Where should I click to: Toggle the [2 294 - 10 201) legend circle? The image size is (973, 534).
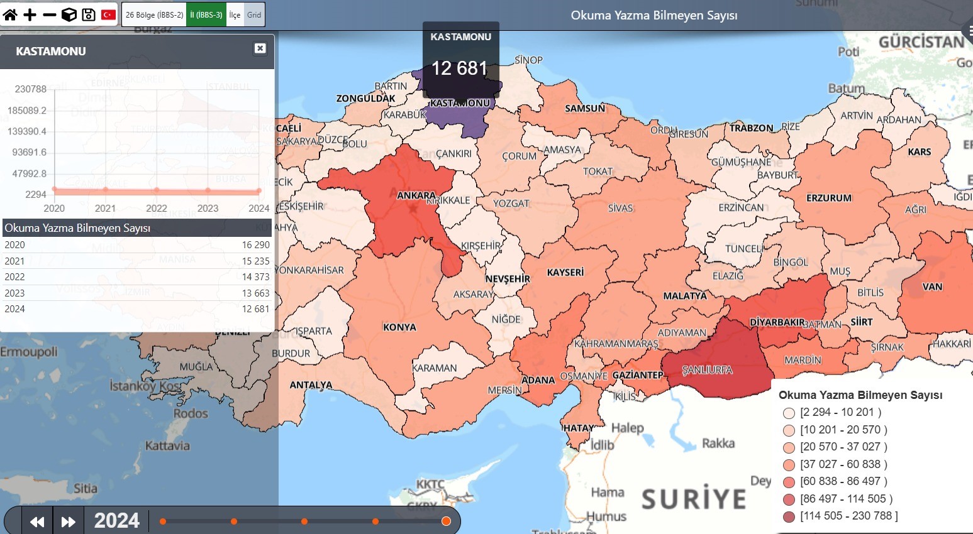[789, 413]
